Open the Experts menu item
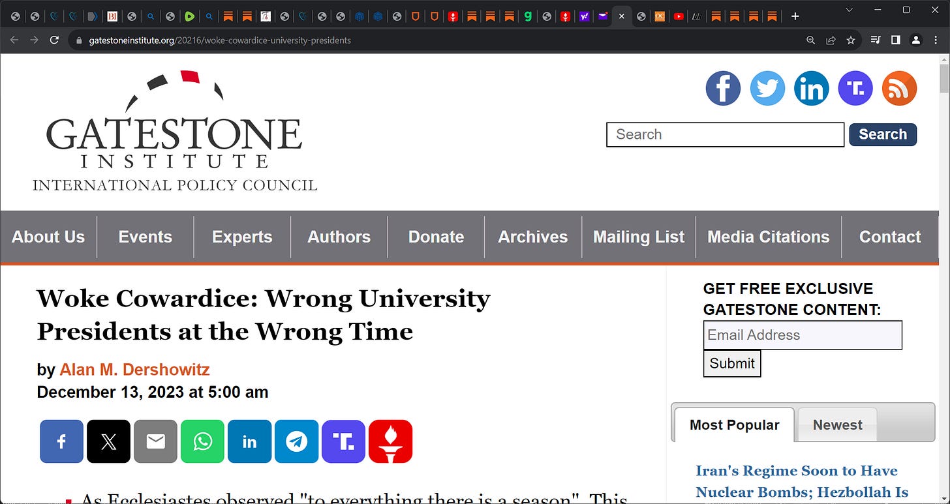The height and width of the screenshot is (504, 950). (x=242, y=237)
